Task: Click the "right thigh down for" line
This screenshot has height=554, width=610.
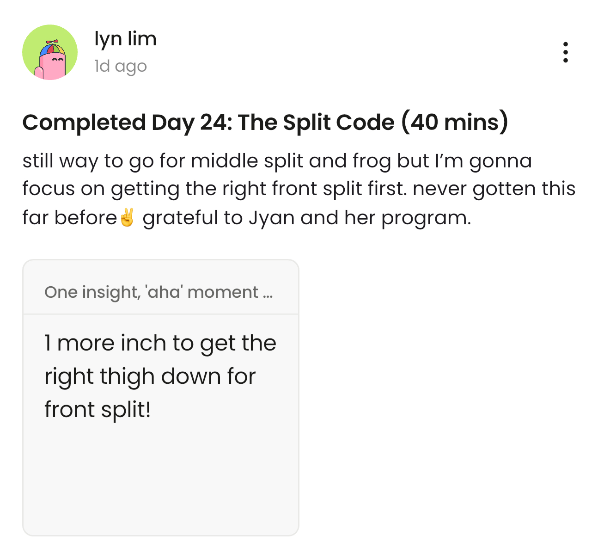Action: 150,376
